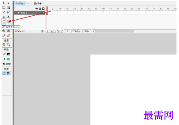Click frame 45 on the timeline ruler
The image size is (179, 125).
pos(110,9)
